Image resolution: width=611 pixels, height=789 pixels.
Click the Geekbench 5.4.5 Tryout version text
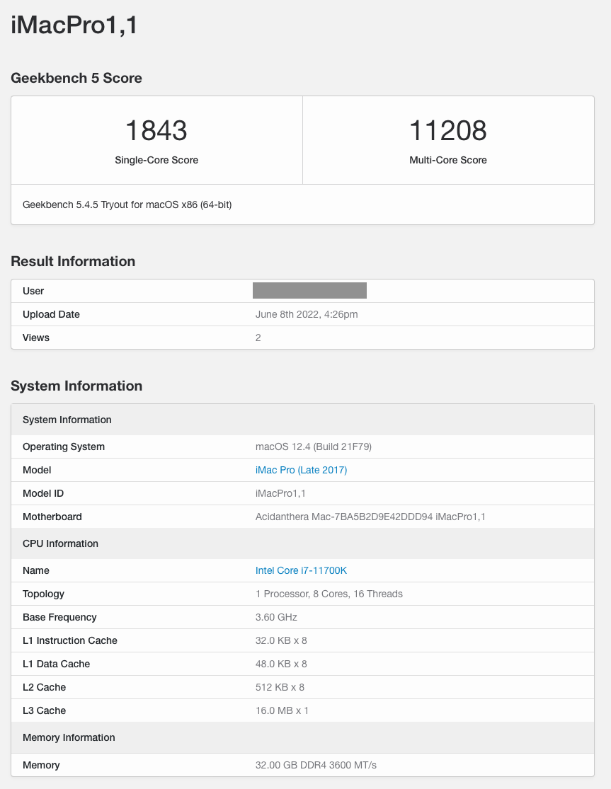point(127,205)
